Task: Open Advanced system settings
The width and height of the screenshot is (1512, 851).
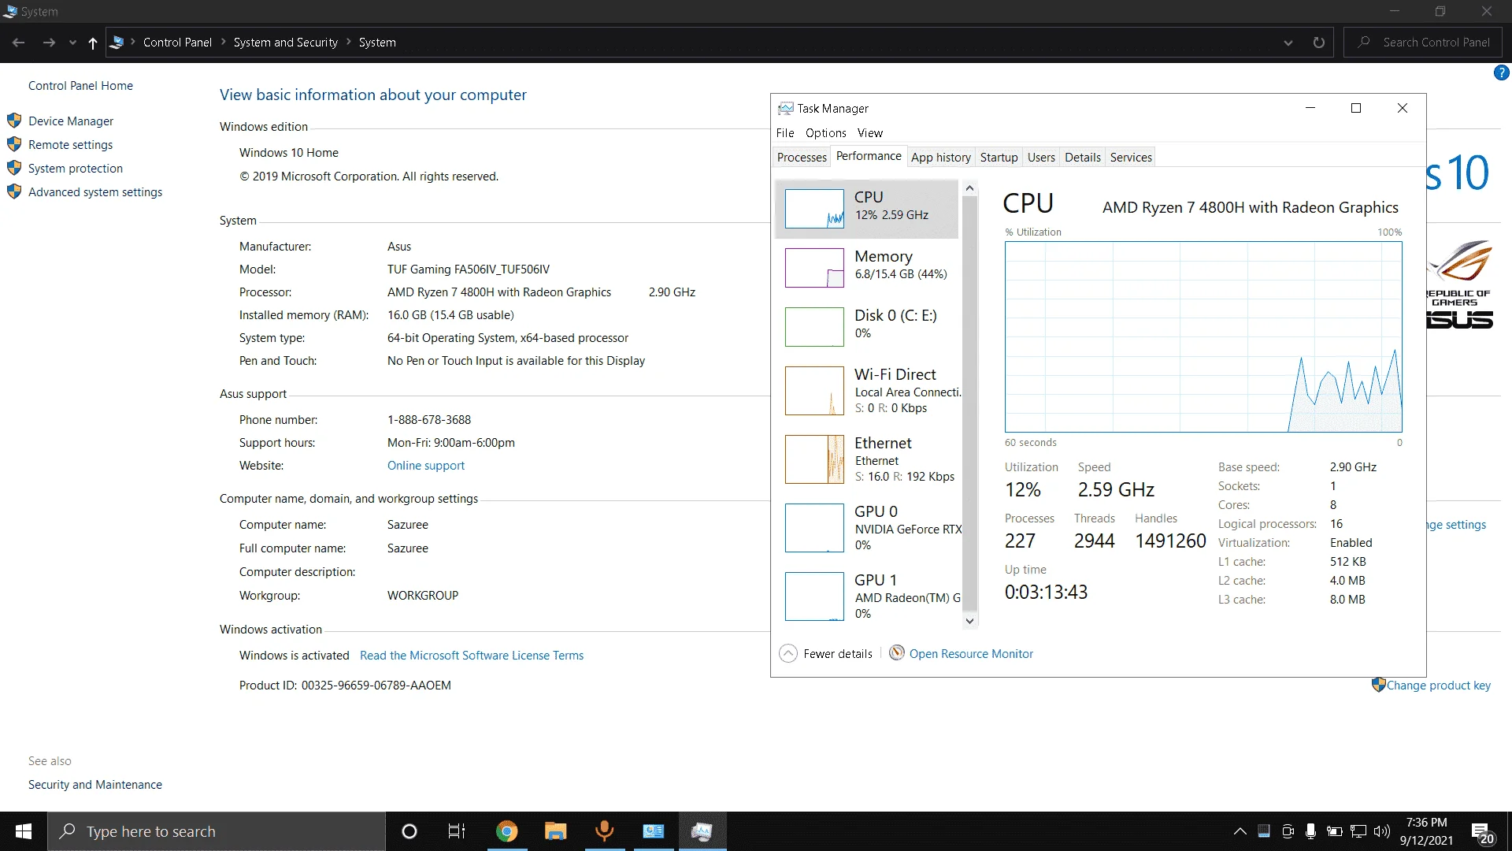Action: click(95, 191)
